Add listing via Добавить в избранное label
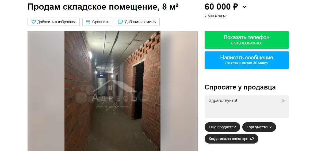The image size is (310, 151). click(x=57, y=22)
